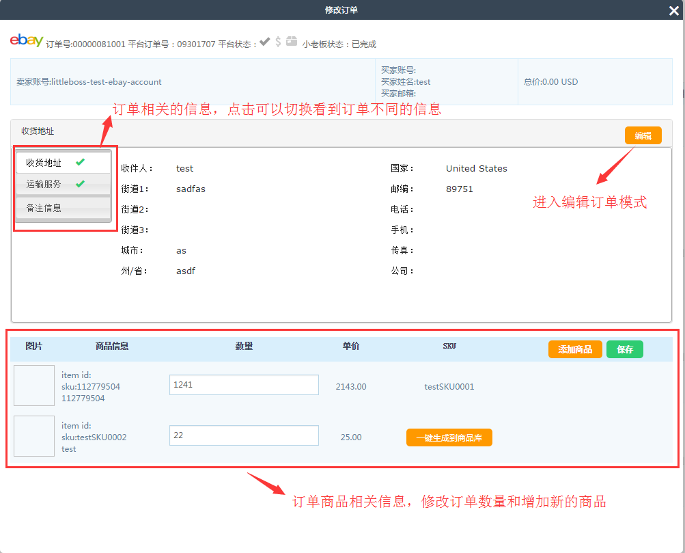
Task: Switch to the 运输服务 tab
Action: (x=44, y=185)
